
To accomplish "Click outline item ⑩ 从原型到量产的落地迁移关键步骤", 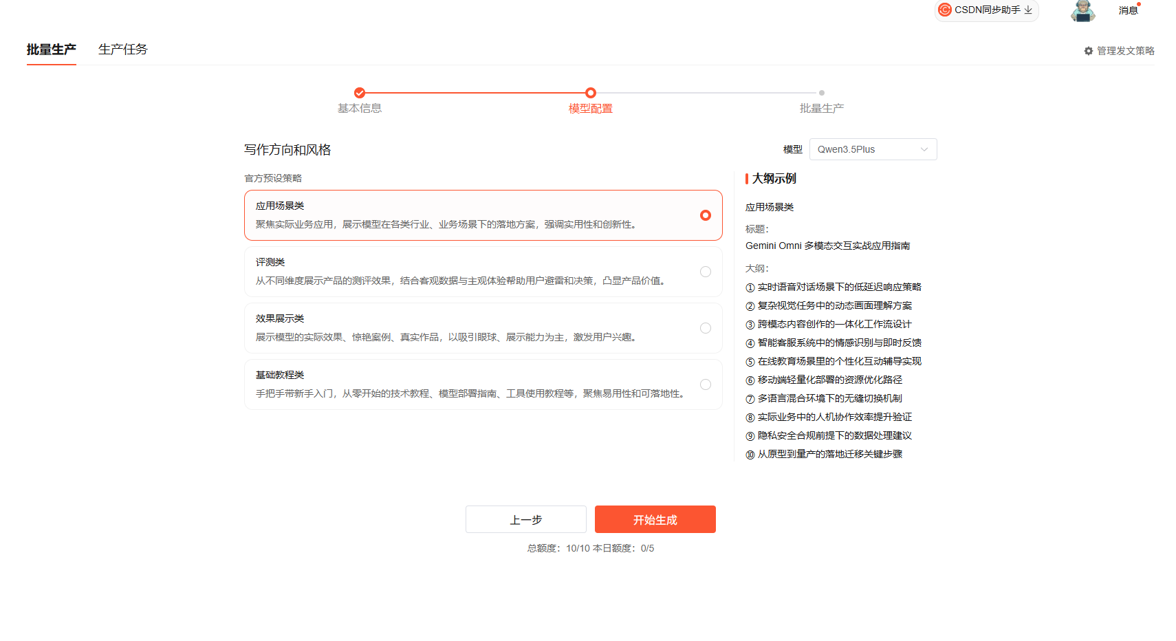I will click(x=824, y=454).
